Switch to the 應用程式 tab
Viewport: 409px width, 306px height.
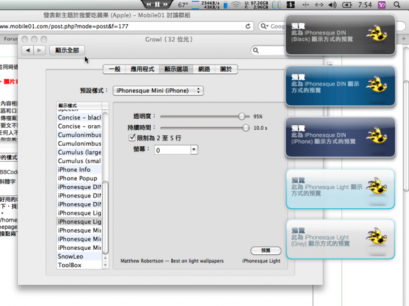tap(143, 69)
